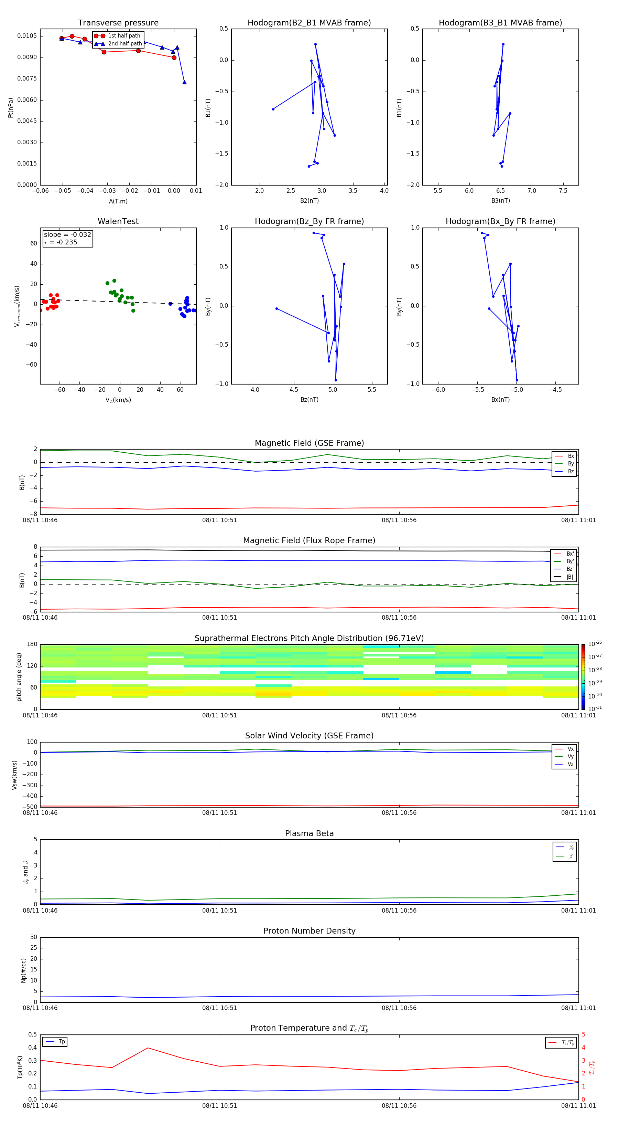Screen dimensions: 619x1136
Task: Click the 'Transverse pressure' plot title
Action: pyautogui.click(x=118, y=23)
